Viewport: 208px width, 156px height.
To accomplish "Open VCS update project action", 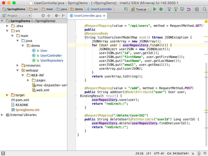I will click(169, 9).
